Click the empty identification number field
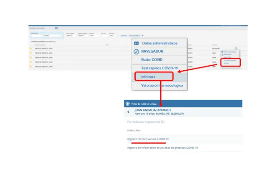This screenshot has height=179, width=277. click(37, 36)
